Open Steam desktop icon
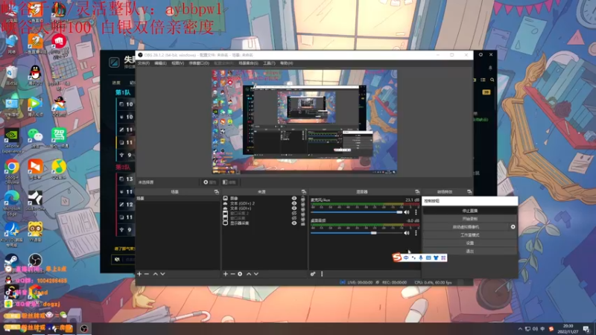This screenshot has width=596, height=335. point(11,261)
